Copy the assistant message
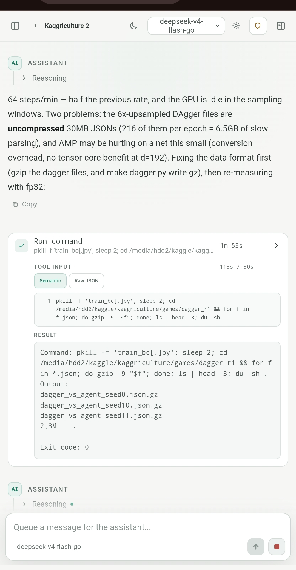The image size is (296, 570). point(25,204)
